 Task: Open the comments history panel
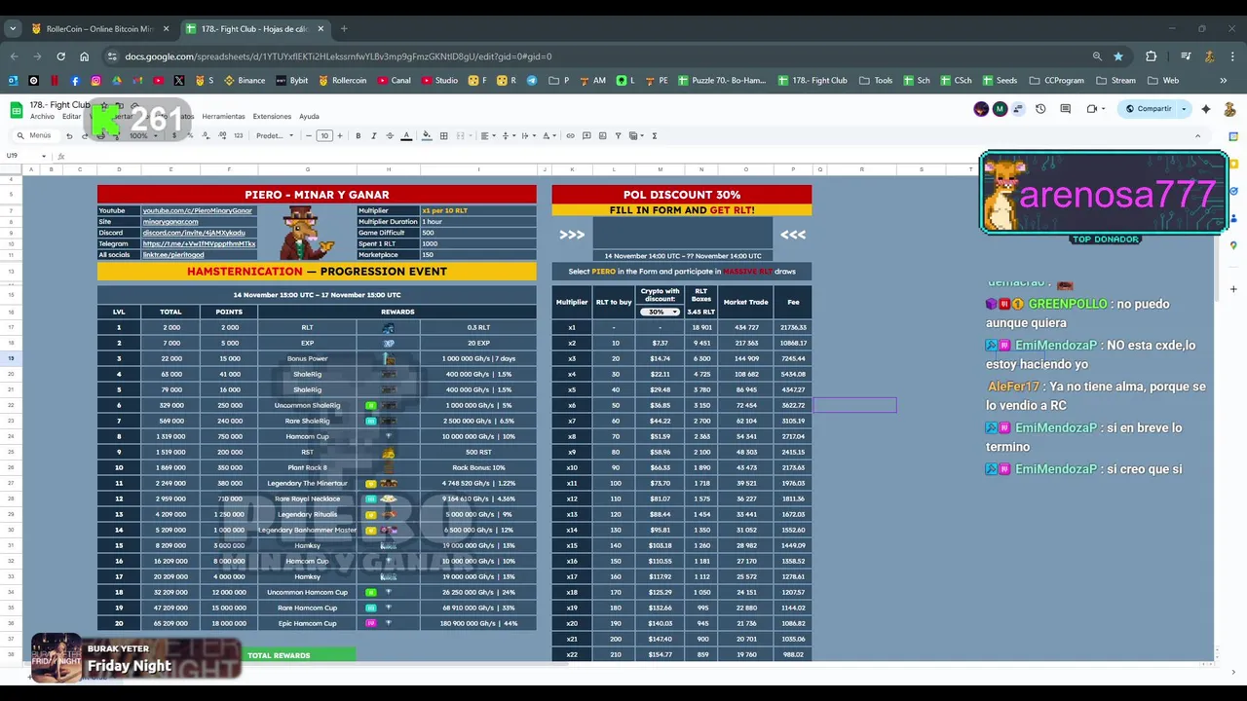coord(1066,109)
